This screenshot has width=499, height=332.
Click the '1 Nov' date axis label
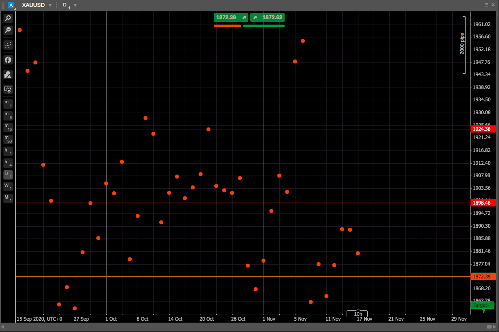click(x=269, y=319)
